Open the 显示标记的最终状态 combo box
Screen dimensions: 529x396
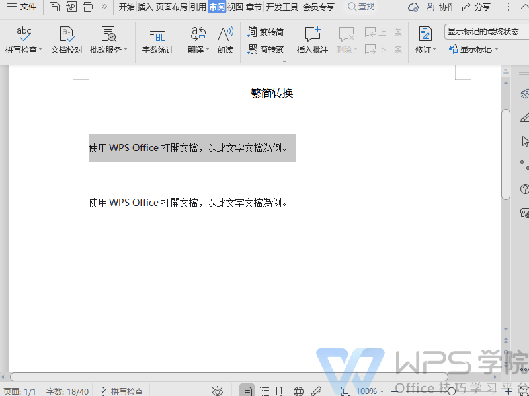click(487, 32)
